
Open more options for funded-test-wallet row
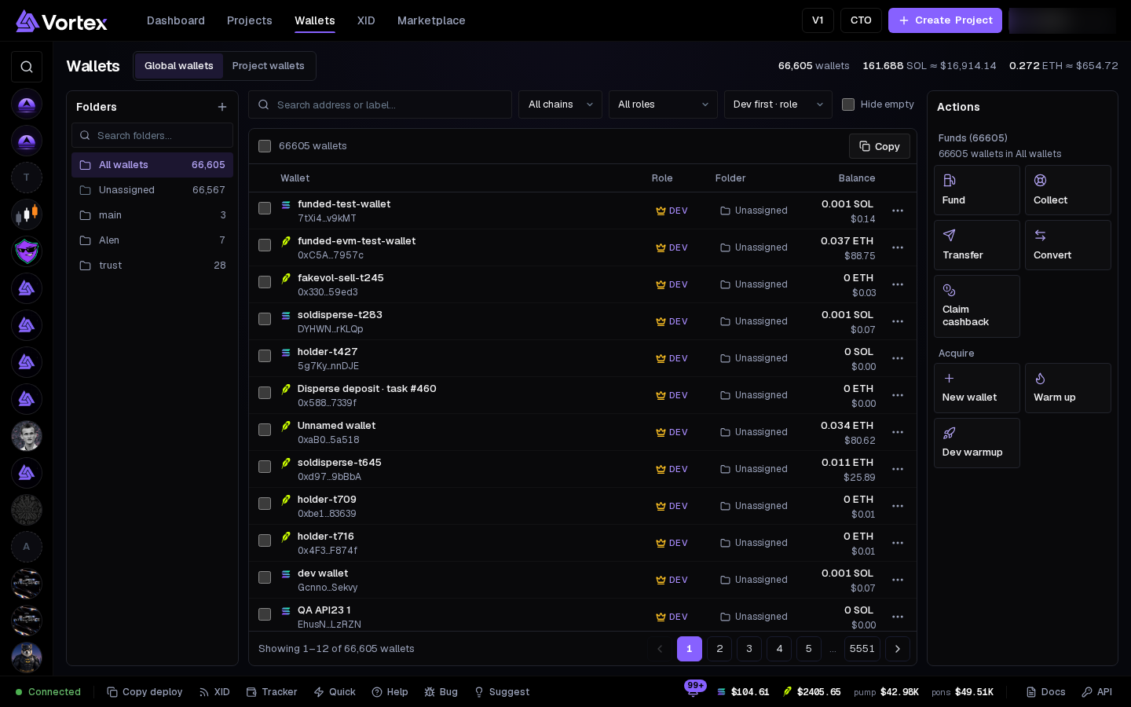(898, 211)
